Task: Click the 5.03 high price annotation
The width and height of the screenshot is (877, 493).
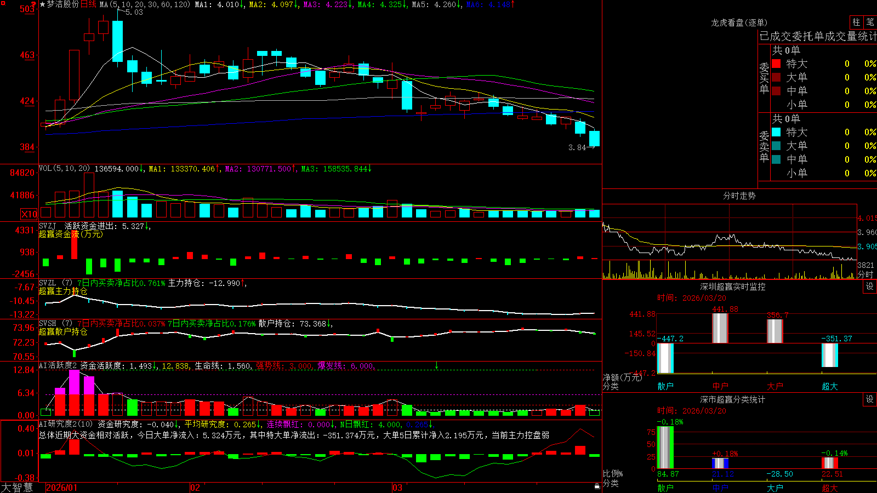Action: [x=134, y=12]
